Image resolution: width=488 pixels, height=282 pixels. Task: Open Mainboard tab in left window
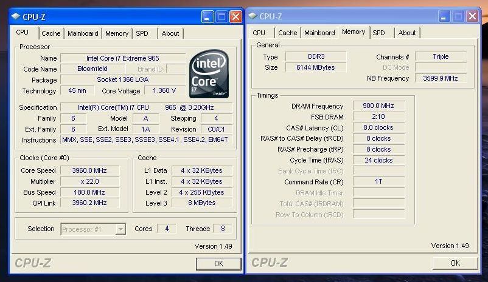(x=83, y=33)
